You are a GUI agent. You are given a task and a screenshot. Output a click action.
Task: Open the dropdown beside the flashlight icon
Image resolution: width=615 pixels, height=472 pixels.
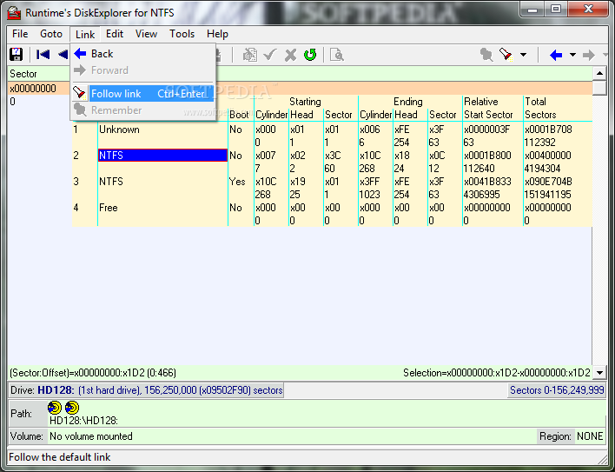523,55
